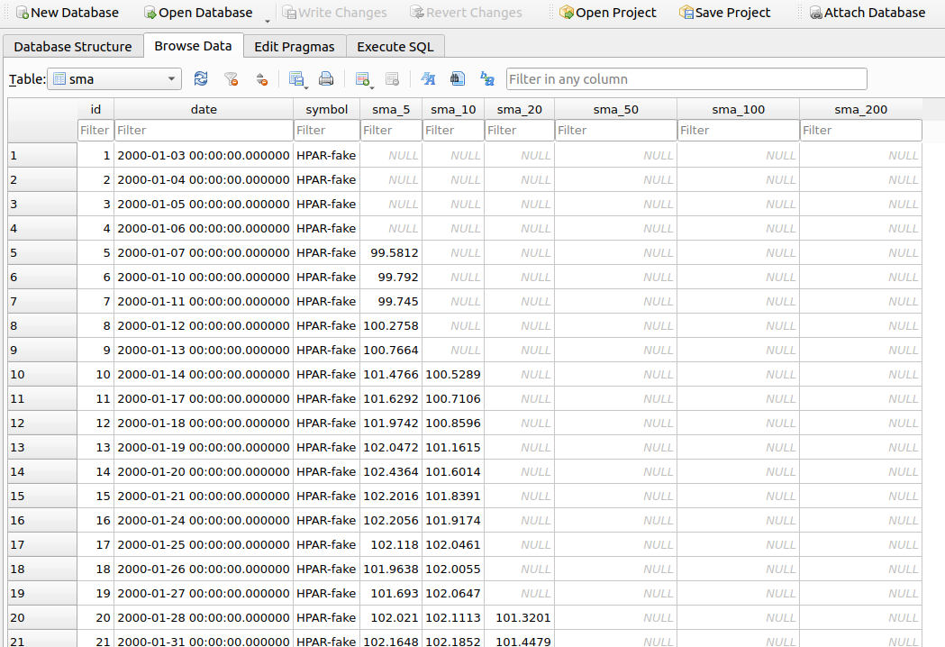945x647 pixels.
Task: Select the date cell 2000-01-14
Action: pos(204,375)
